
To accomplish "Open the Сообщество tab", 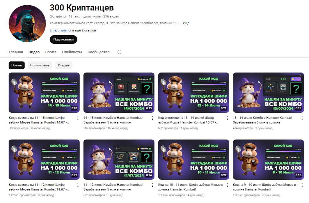I will [x=99, y=52].
